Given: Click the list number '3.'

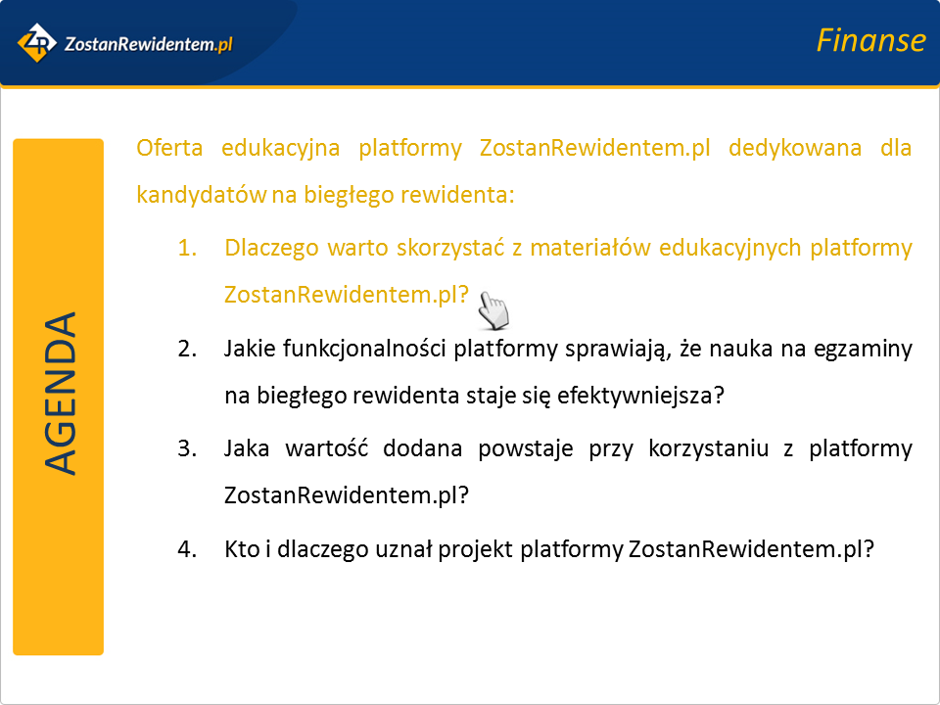Looking at the screenshot, I should coord(188,448).
